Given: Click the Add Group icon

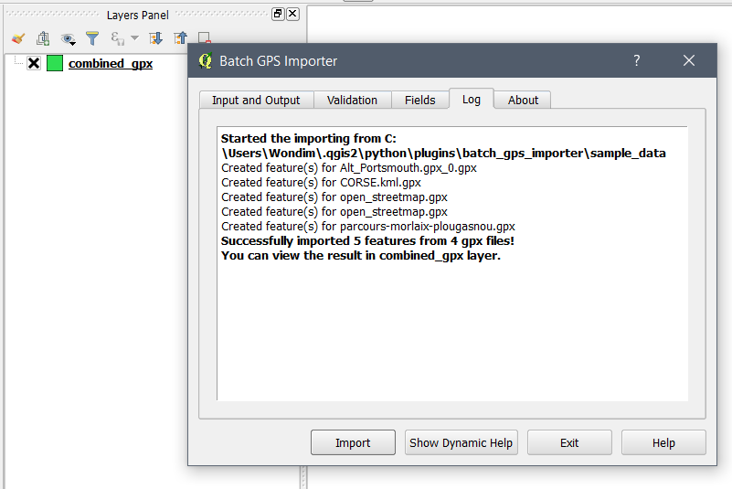Looking at the screenshot, I should point(43,38).
